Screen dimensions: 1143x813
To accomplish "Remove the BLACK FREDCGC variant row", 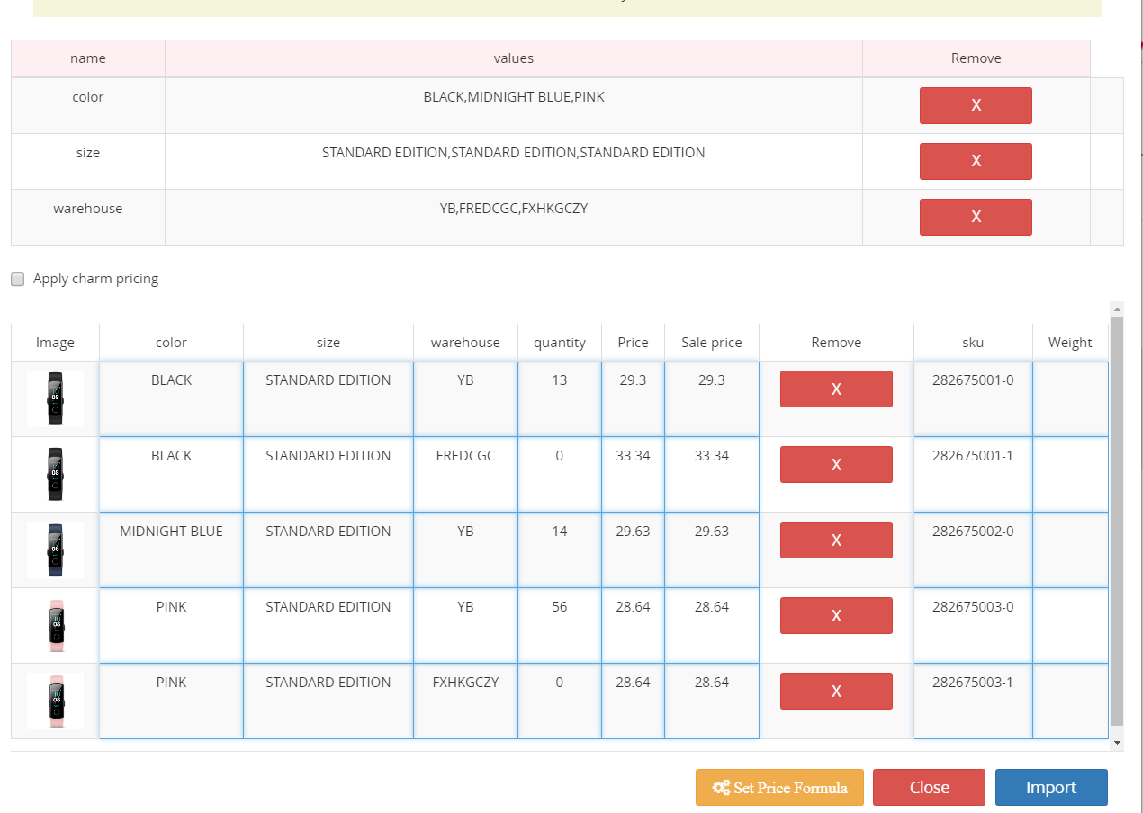I will pos(836,464).
